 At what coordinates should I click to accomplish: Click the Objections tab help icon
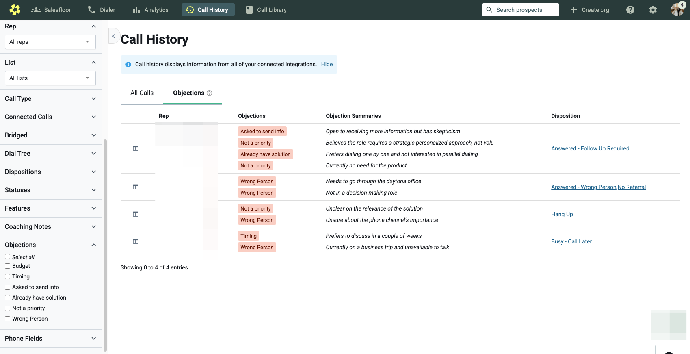pyautogui.click(x=210, y=93)
